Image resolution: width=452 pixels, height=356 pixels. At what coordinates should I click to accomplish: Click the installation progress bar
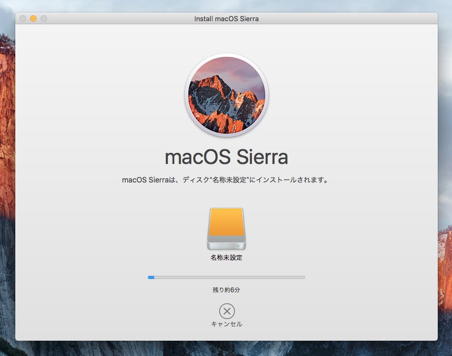(x=227, y=277)
